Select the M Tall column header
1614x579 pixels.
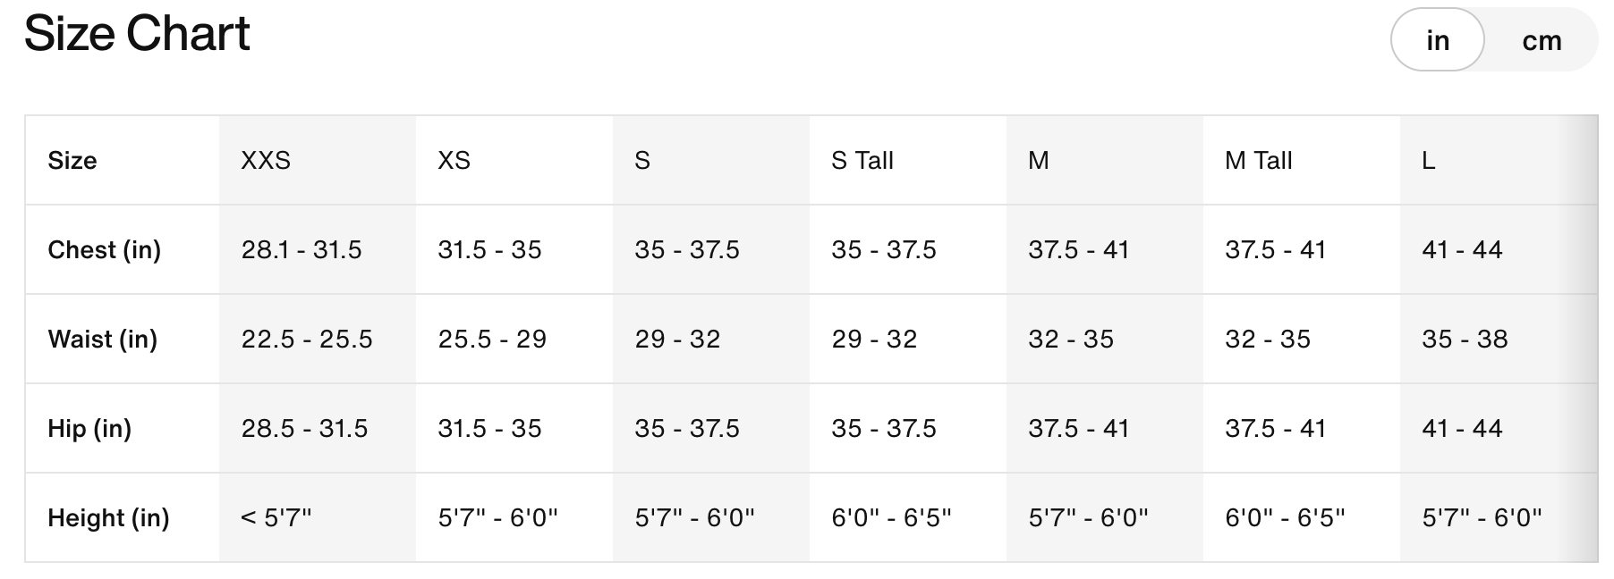(x=1258, y=161)
